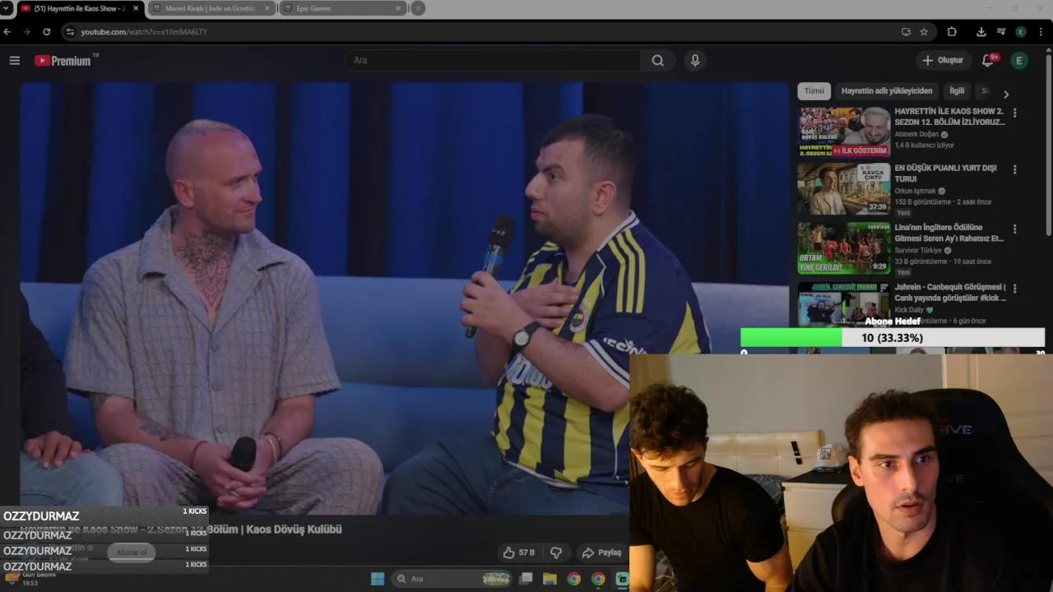
Task: Click the install/cast screen icon in address bar
Action: pyautogui.click(x=906, y=31)
